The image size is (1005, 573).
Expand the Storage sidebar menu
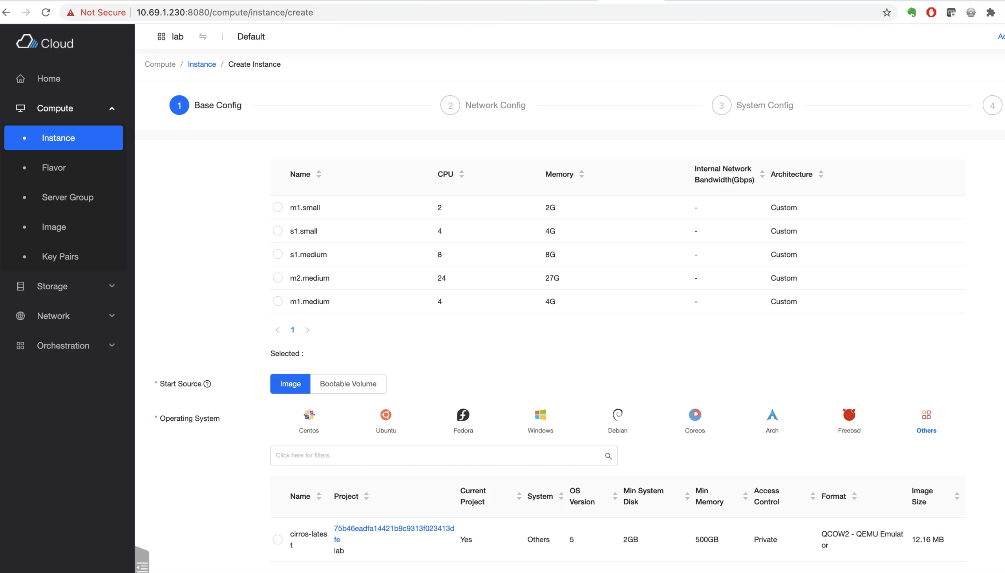[112, 286]
